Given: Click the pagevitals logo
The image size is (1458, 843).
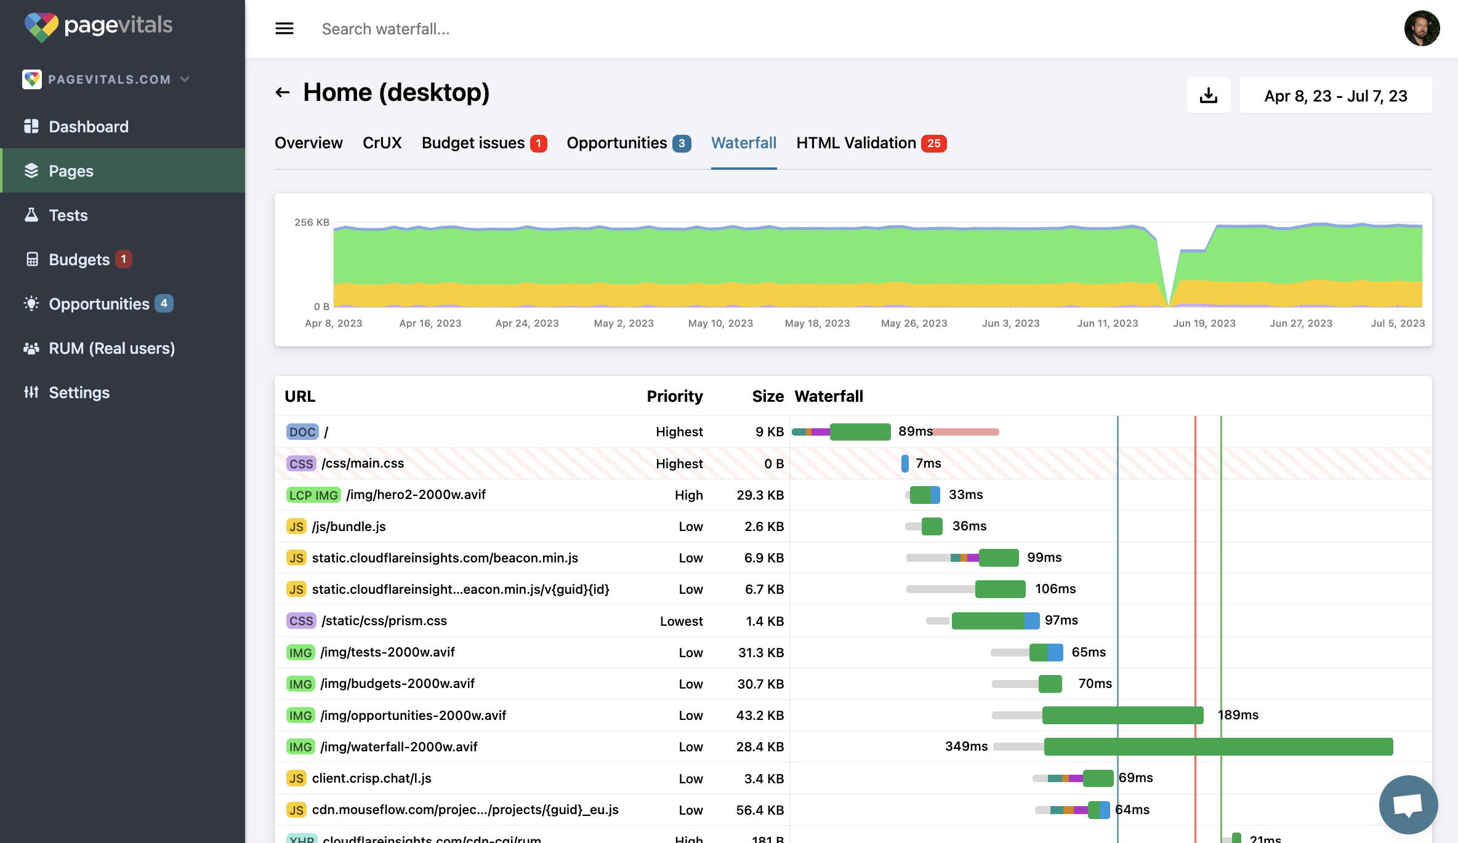Looking at the screenshot, I should pos(99,26).
